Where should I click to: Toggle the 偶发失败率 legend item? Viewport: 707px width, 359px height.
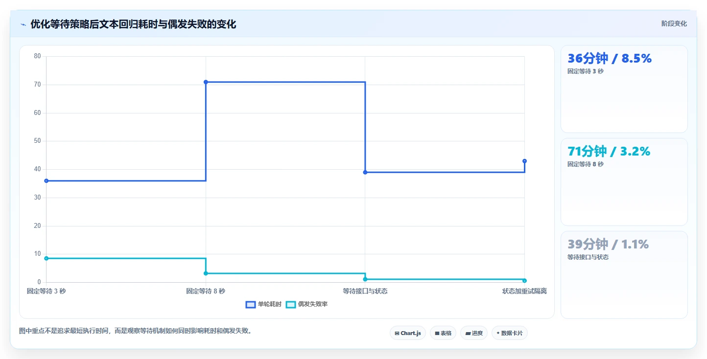coord(306,304)
